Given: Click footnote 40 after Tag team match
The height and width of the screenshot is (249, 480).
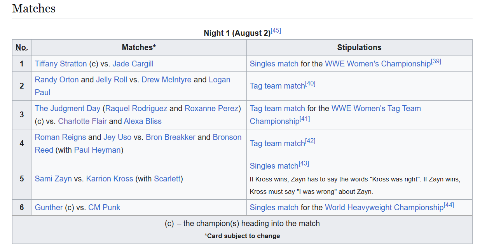Looking at the screenshot, I should point(310,83).
